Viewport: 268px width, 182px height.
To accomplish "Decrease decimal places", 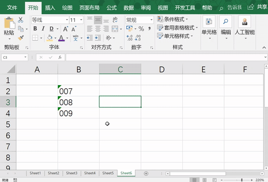I will [x=138, y=38].
